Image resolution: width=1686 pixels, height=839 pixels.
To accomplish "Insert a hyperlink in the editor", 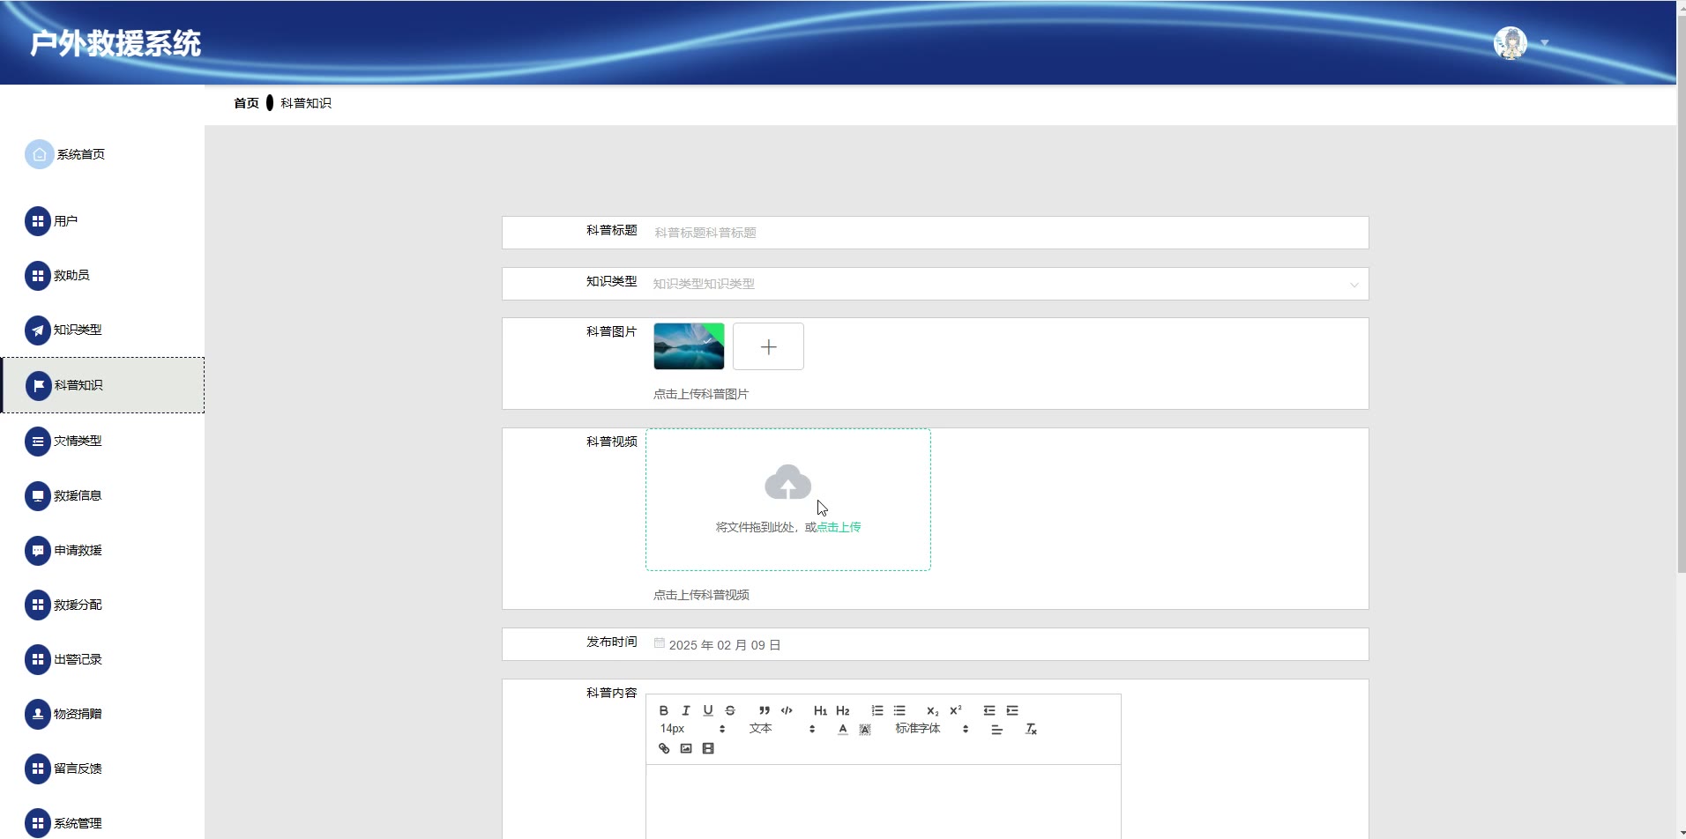I will (x=664, y=748).
